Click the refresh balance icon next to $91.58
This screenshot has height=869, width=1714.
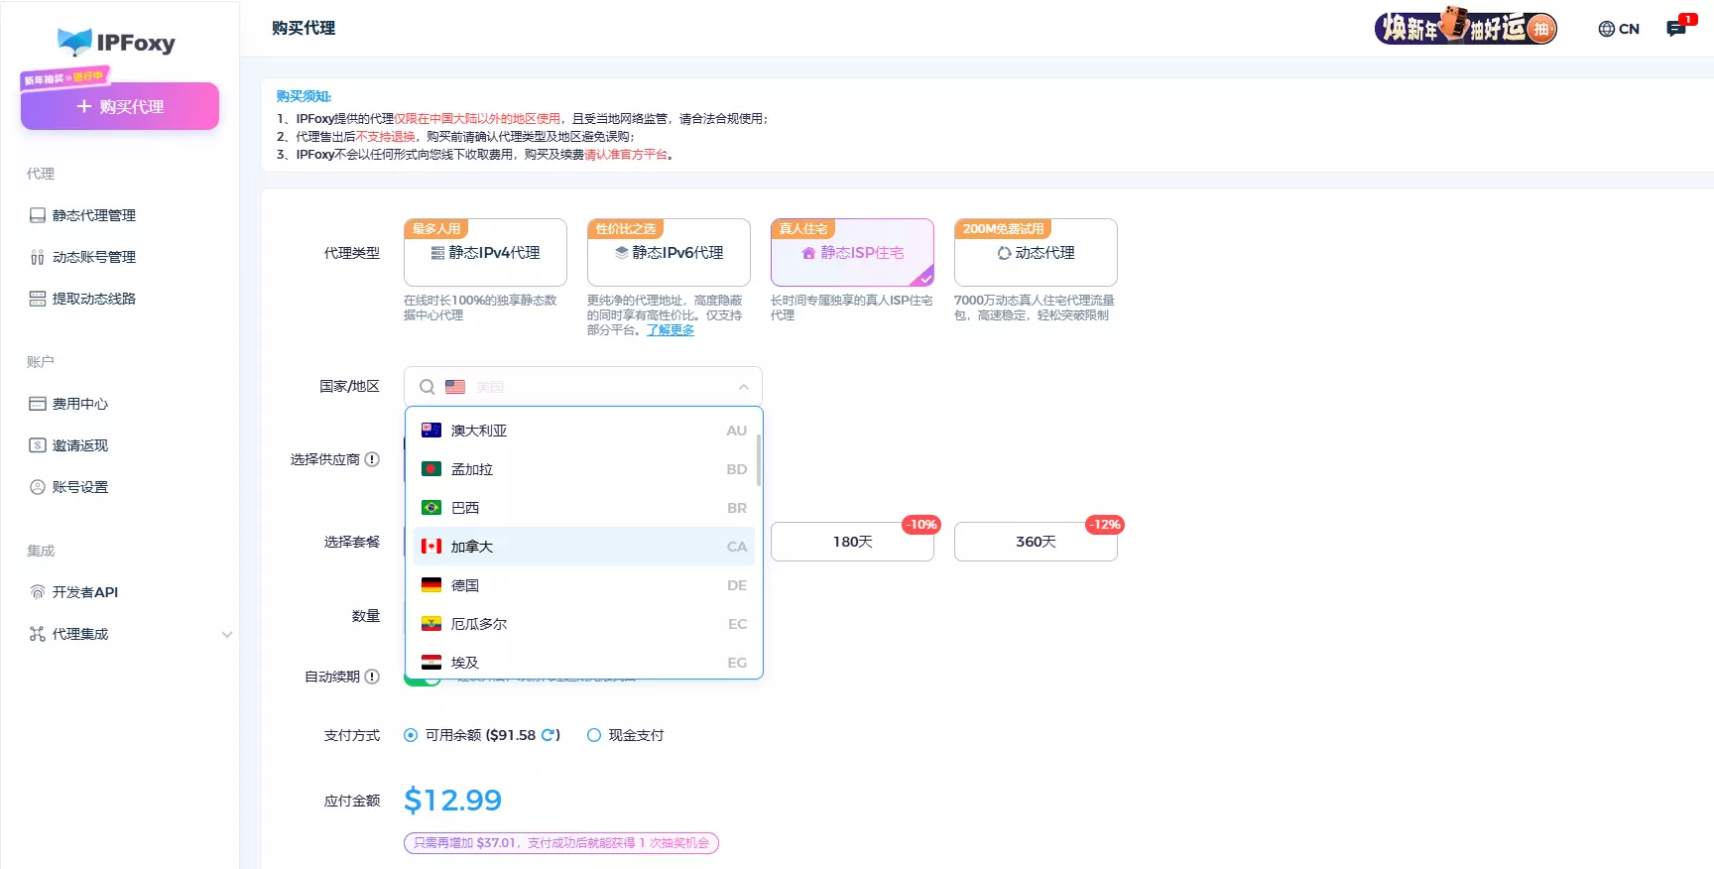pyautogui.click(x=548, y=735)
